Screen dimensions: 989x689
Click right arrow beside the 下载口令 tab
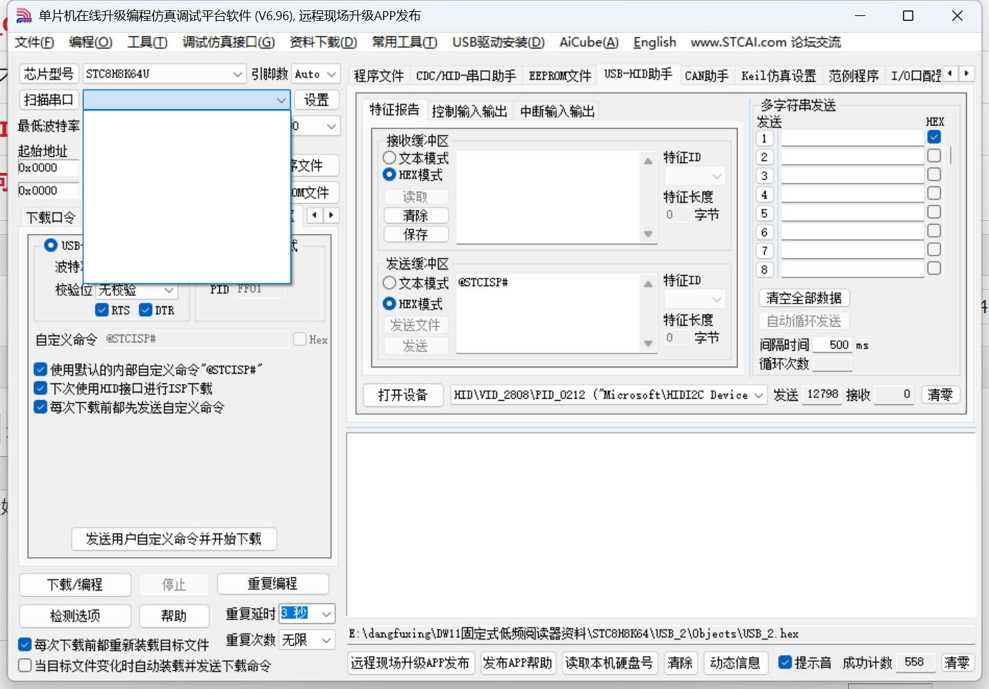pos(331,215)
